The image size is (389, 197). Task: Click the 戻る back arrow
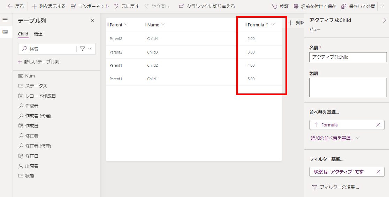[x=10, y=6]
